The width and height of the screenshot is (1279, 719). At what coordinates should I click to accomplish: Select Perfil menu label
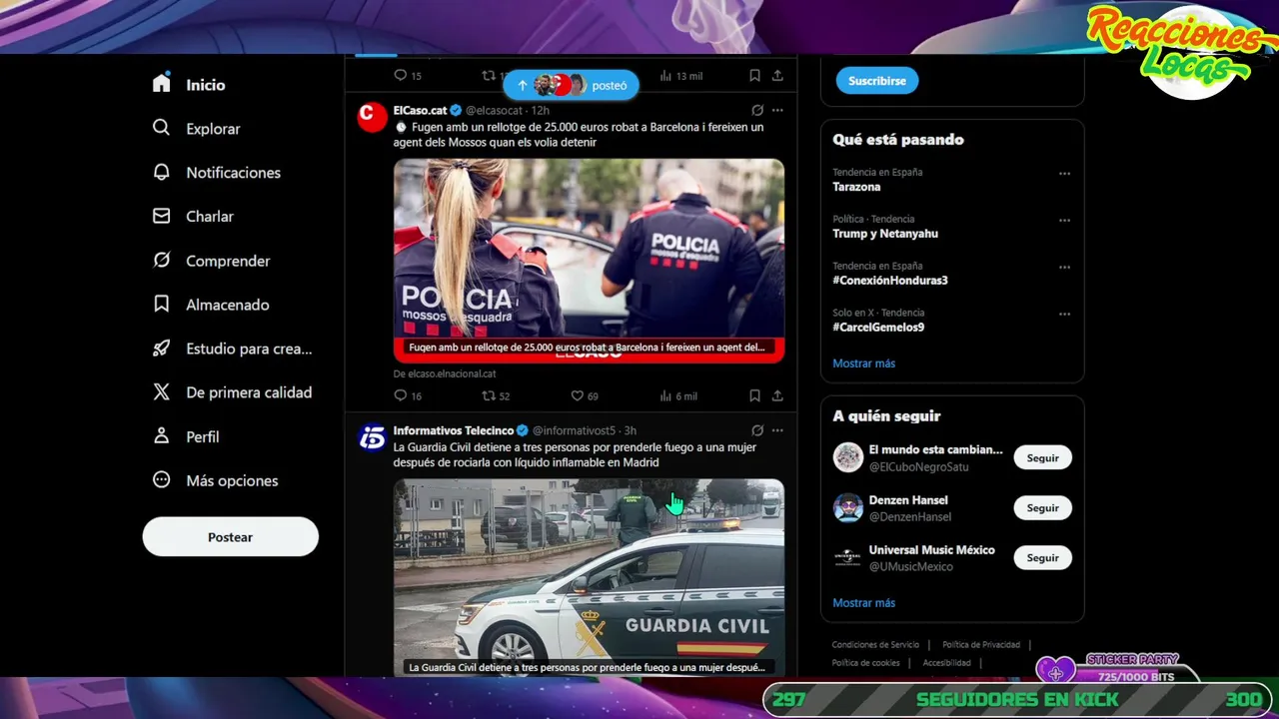click(202, 436)
